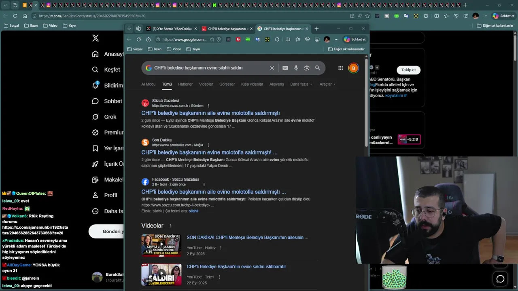Play Halktv video thumbnail

[161, 246]
